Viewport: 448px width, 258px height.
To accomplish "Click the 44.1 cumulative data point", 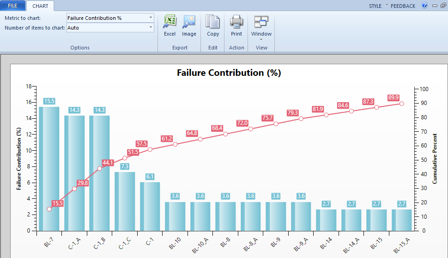I will tap(99, 168).
